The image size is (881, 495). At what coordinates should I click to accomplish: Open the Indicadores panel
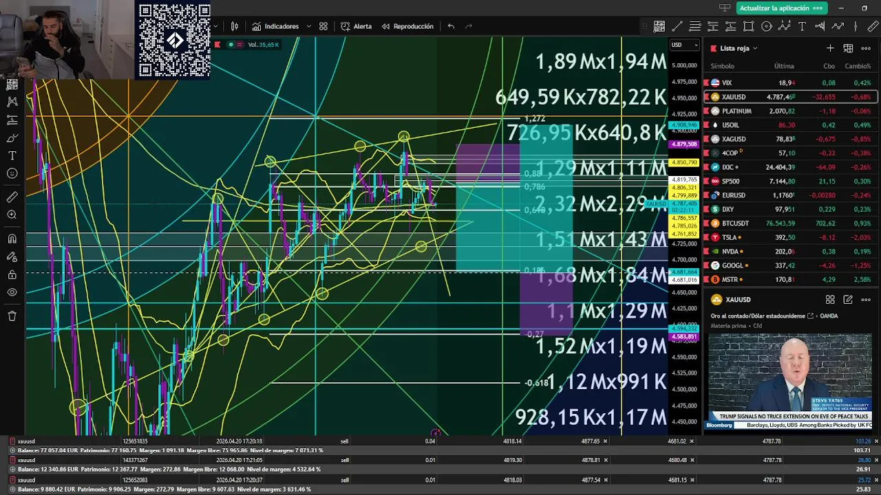[x=275, y=26]
